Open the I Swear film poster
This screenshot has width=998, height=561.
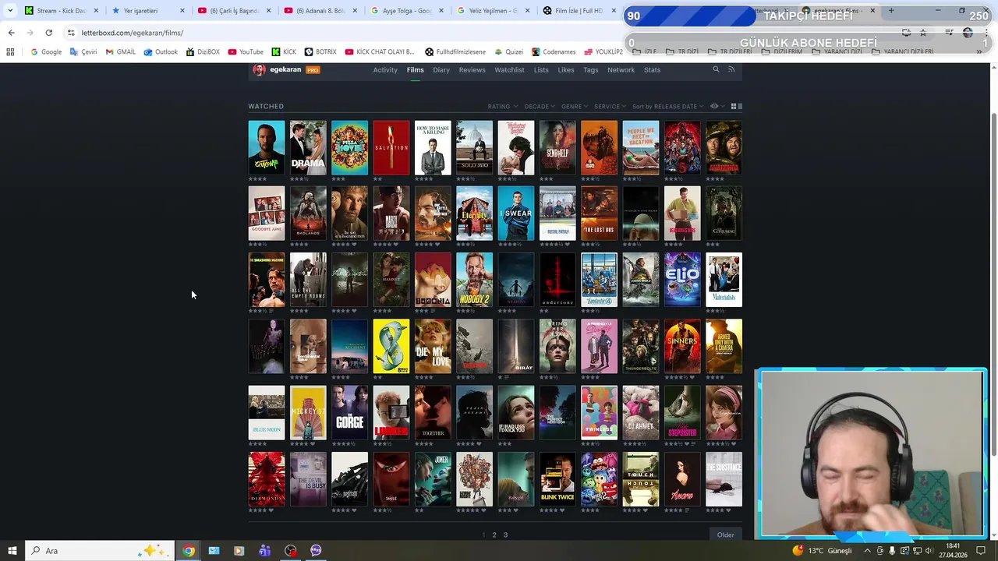tap(516, 213)
